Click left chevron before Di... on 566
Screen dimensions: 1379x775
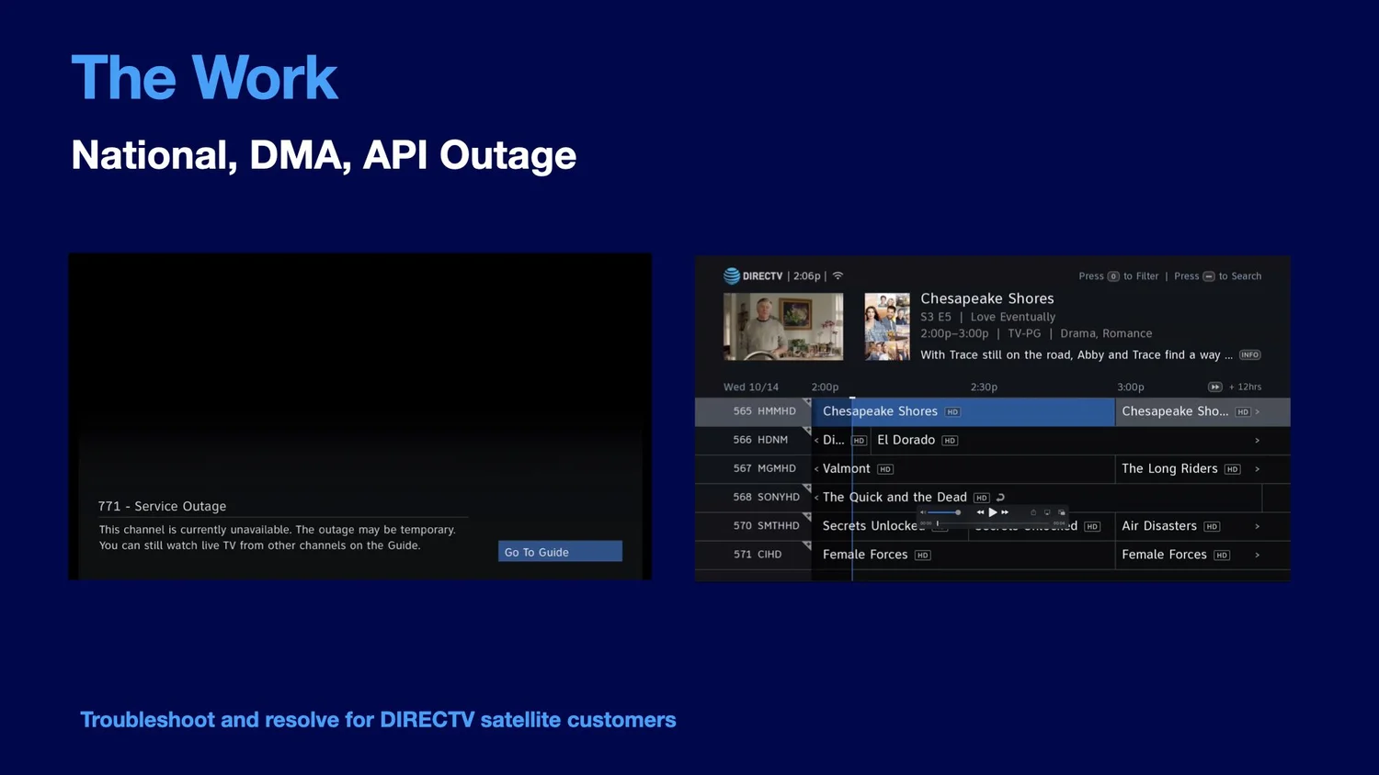816,440
